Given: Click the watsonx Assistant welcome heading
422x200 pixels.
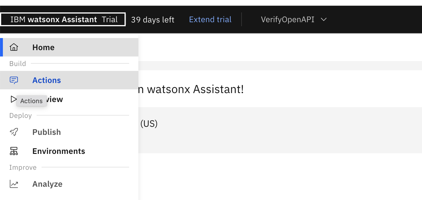Looking at the screenshot, I should (x=190, y=89).
